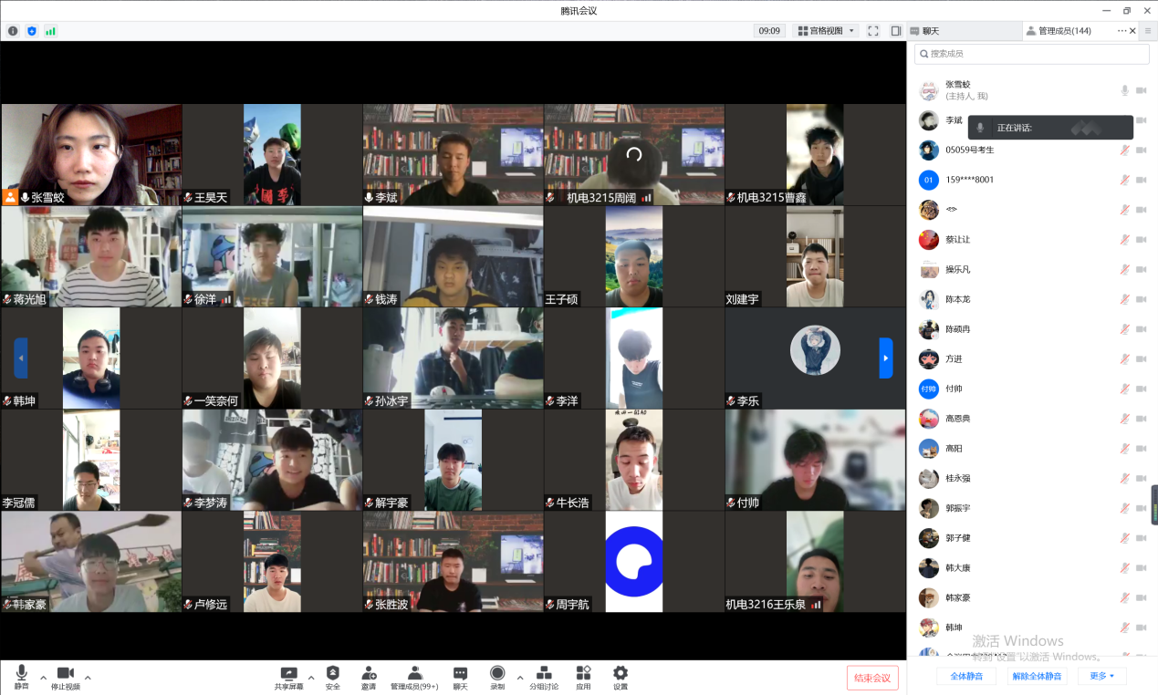Select member 韩大康 in the list
1158x695 pixels.
tap(1032, 568)
